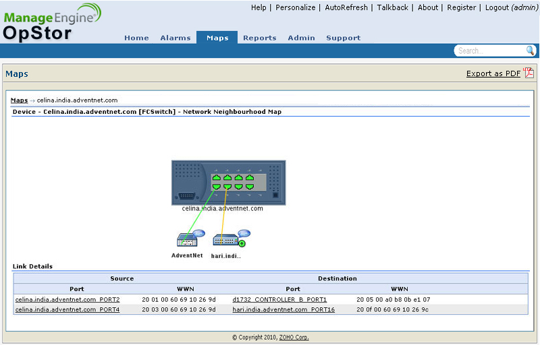Viewport: 540px width, 345px height.
Task: Open hari.india.adventnet.com_PORT16 destination link
Action: [283, 310]
